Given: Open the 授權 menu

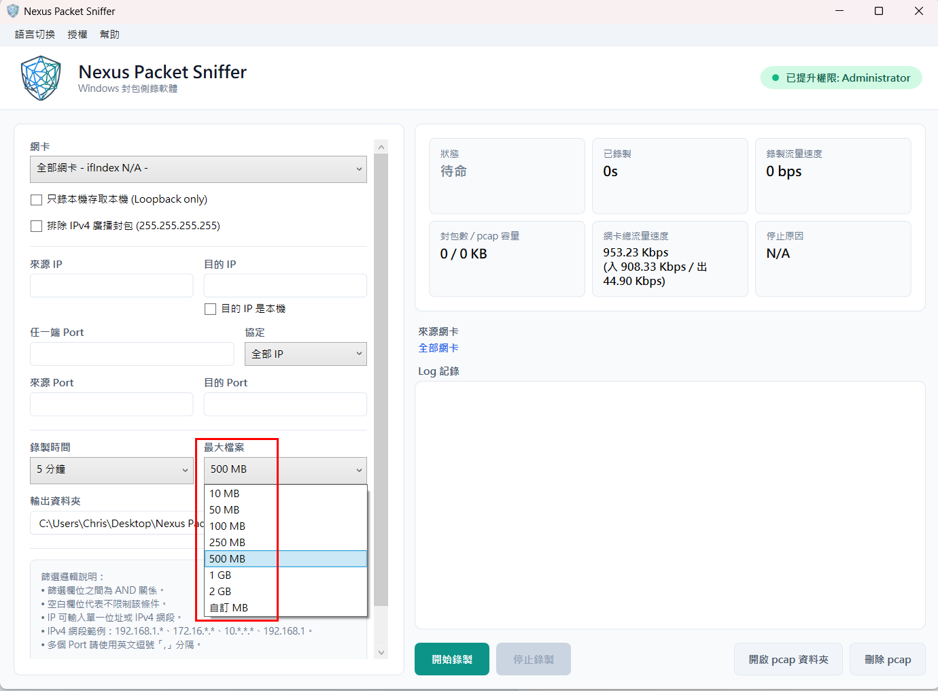Looking at the screenshot, I should pos(77,35).
